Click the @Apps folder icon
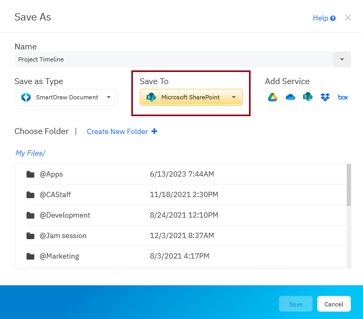This screenshot has width=363, height=319. [x=30, y=174]
